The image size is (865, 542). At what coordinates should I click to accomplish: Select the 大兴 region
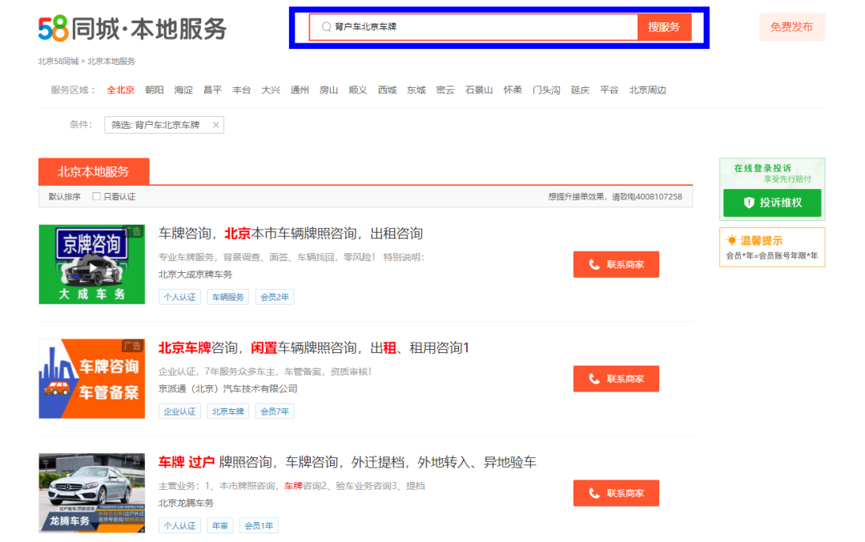tap(271, 90)
